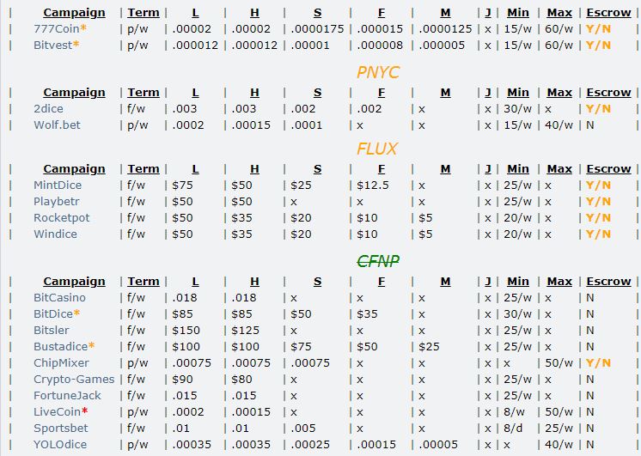Open the BitDice campaign link
Screen dimensions: 641x456
[53, 314]
